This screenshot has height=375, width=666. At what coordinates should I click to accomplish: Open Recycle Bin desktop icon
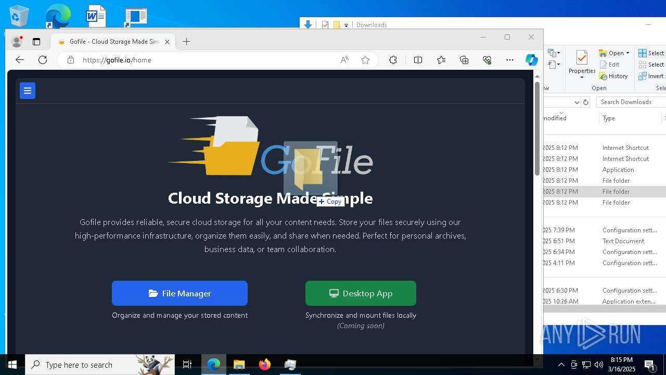(x=19, y=16)
